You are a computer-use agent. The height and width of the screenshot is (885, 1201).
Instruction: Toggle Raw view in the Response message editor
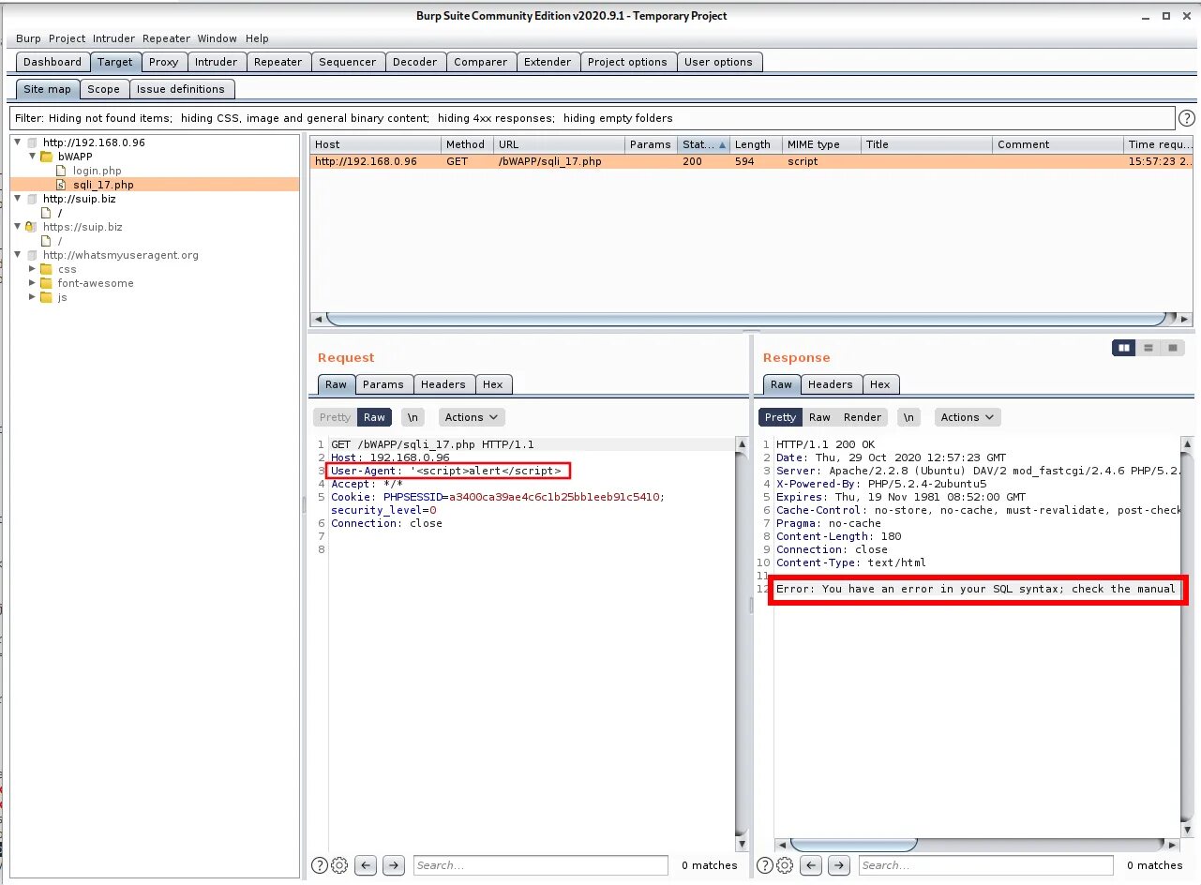coord(819,417)
